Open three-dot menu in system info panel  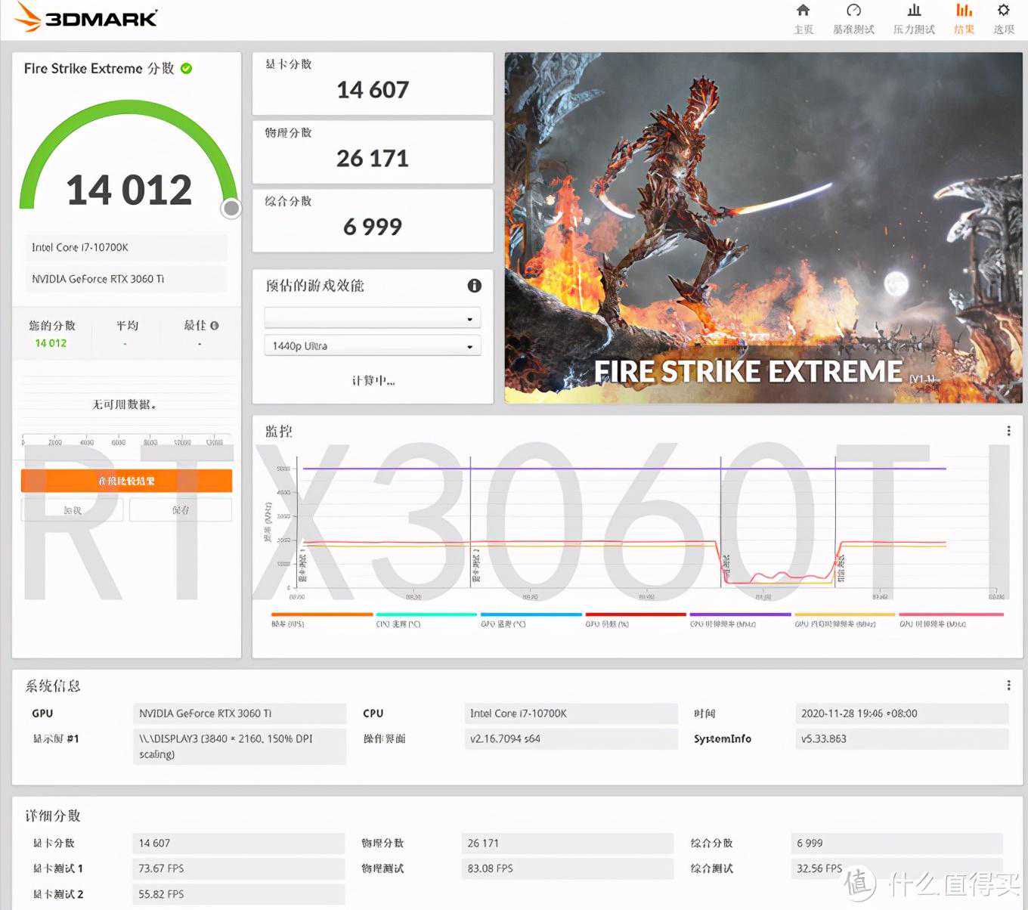(x=1008, y=686)
